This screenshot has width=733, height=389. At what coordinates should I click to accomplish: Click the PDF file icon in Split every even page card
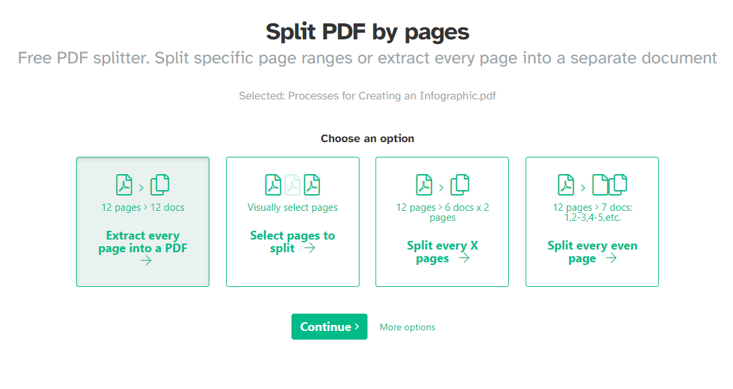566,184
